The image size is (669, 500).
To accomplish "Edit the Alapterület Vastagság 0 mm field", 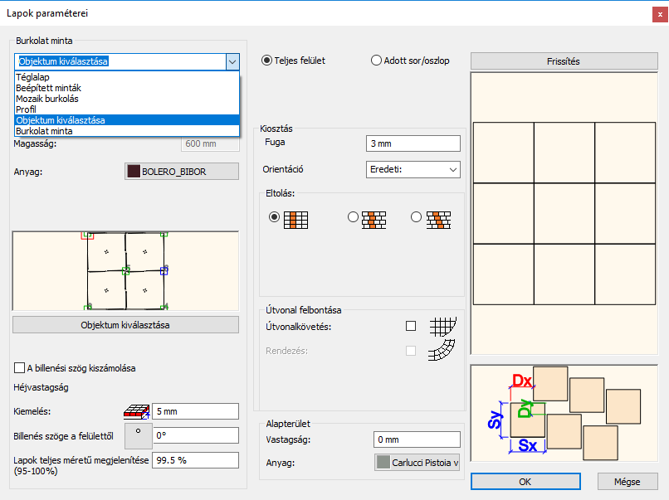I will [x=417, y=439].
